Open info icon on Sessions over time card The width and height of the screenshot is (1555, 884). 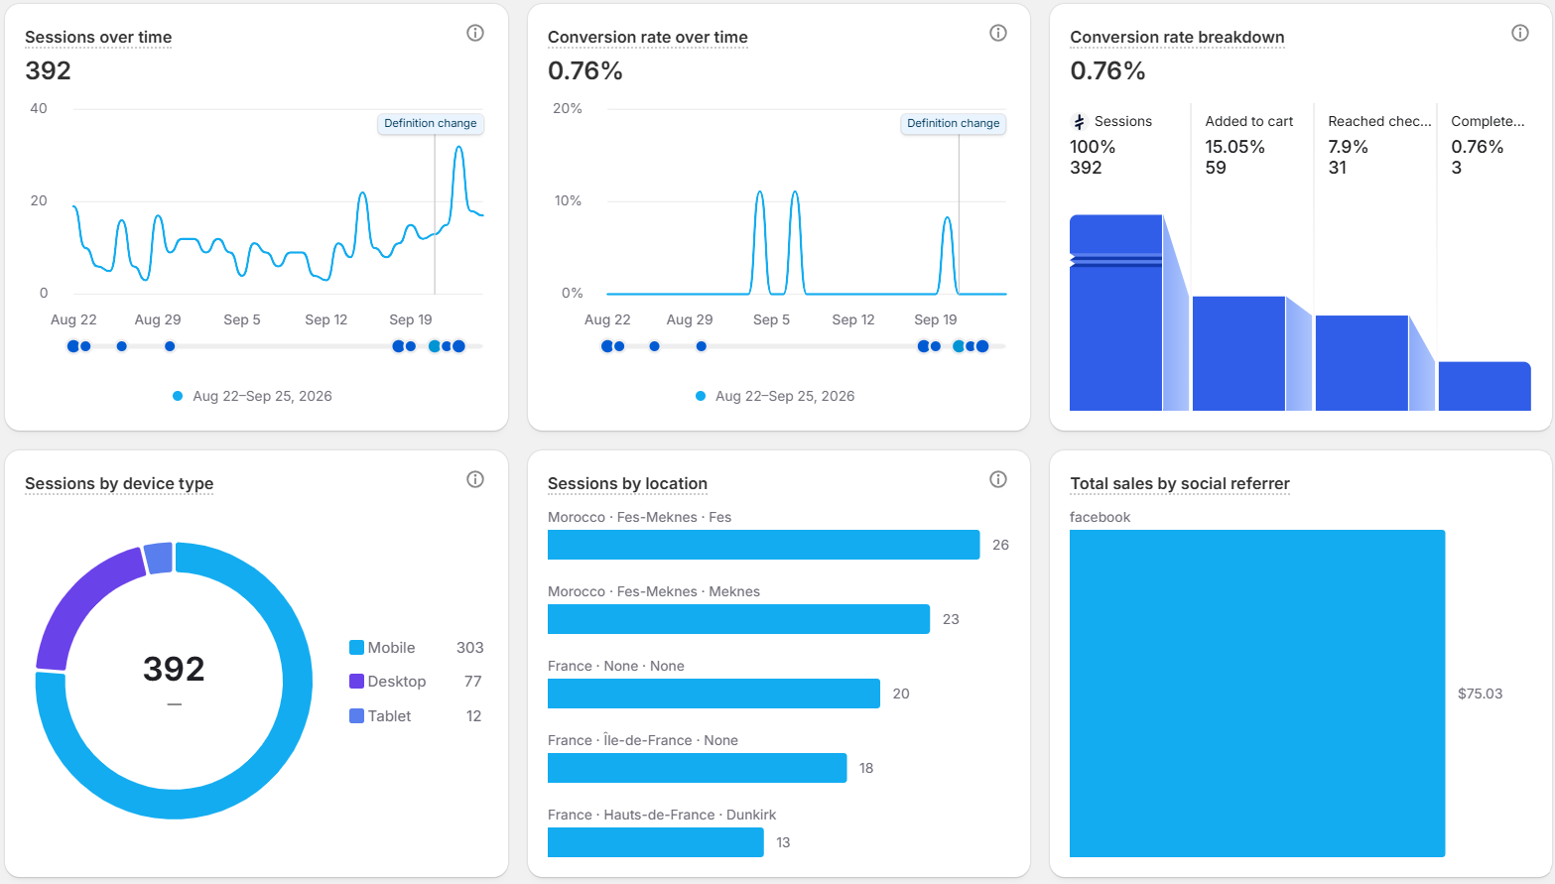[475, 33]
